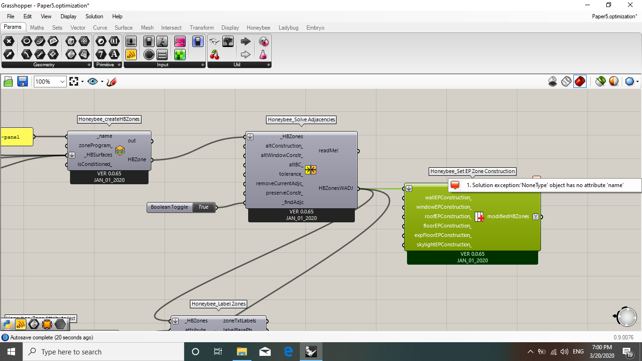
Task: Select the green checkered swatch icon in Input
Action: pos(180,54)
